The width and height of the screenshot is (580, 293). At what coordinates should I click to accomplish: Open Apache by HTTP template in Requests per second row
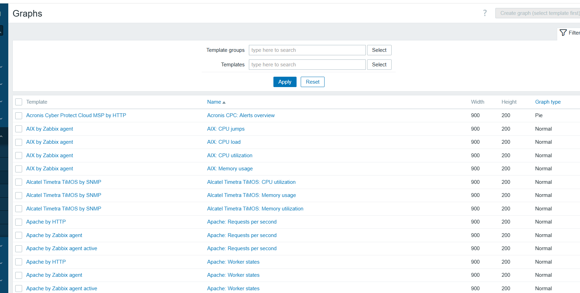tap(46, 222)
